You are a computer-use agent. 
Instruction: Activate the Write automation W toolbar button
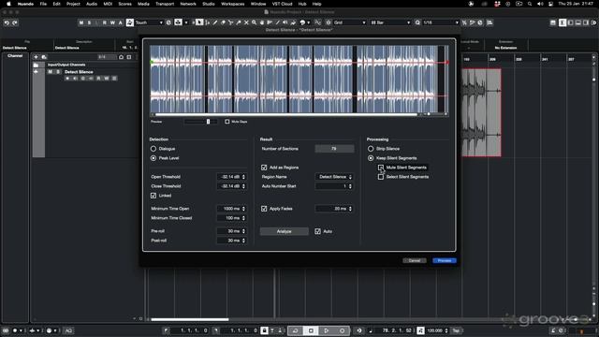tap(112, 22)
